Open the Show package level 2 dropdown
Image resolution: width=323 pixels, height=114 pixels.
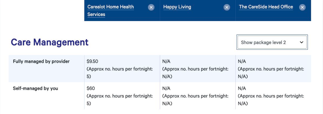[x=272, y=42]
